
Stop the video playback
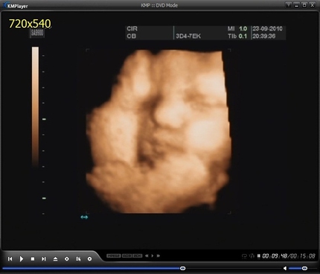click(33, 259)
